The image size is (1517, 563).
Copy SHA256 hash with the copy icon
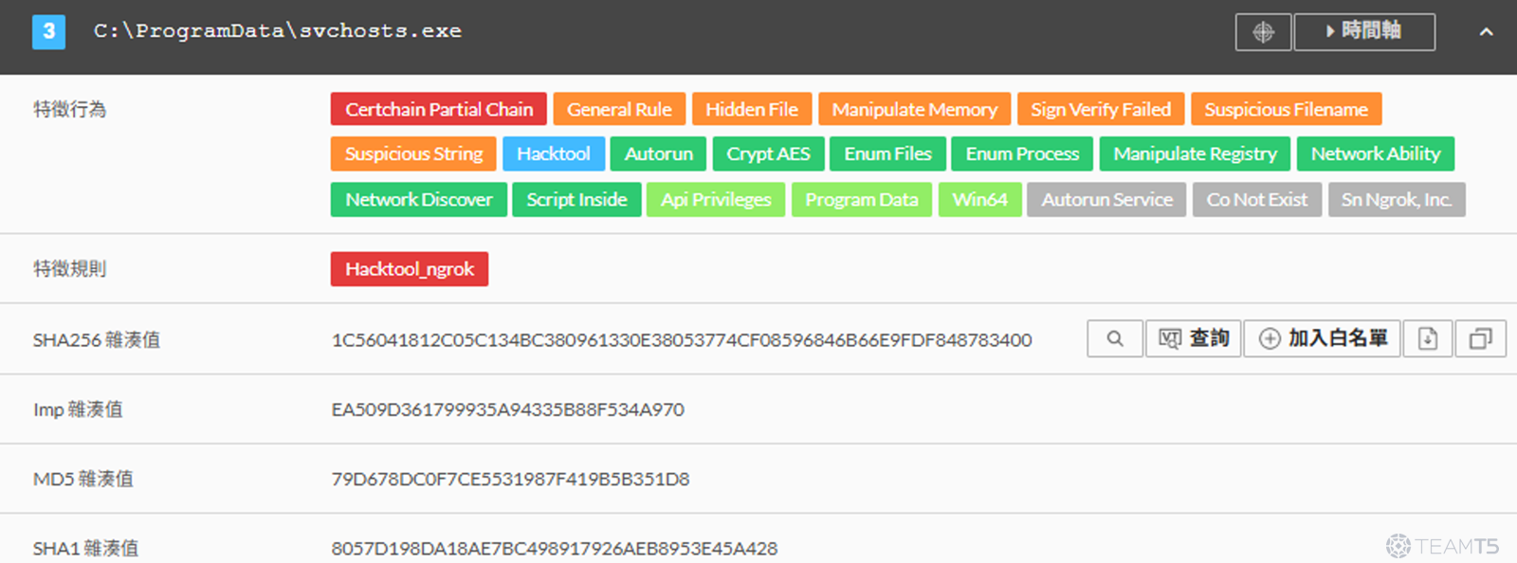1480,338
